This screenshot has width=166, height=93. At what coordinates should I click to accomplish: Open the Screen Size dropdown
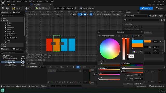[107, 14]
